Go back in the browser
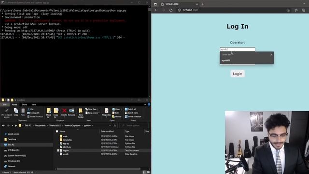The image size is (309, 174). coord(156,10)
